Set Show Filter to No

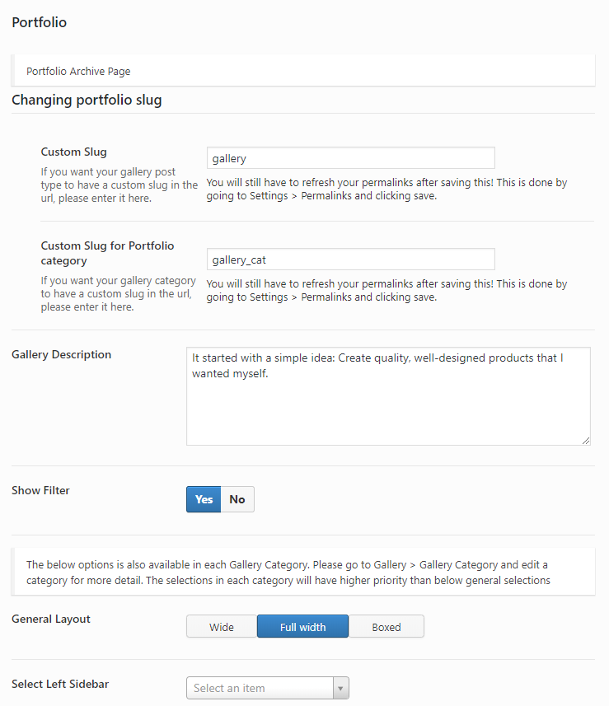(x=237, y=499)
